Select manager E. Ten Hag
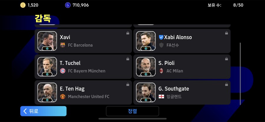 tap(83, 92)
